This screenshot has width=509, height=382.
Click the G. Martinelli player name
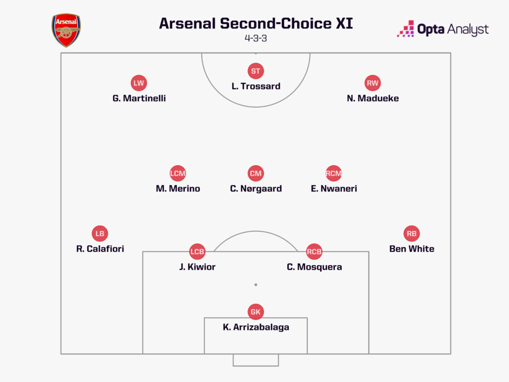pyautogui.click(x=139, y=98)
